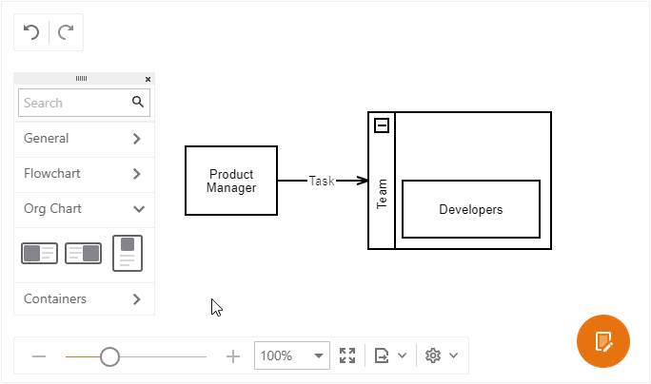Open the 100% zoom level dropdown
651x384 pixels.
coord(318,356)
